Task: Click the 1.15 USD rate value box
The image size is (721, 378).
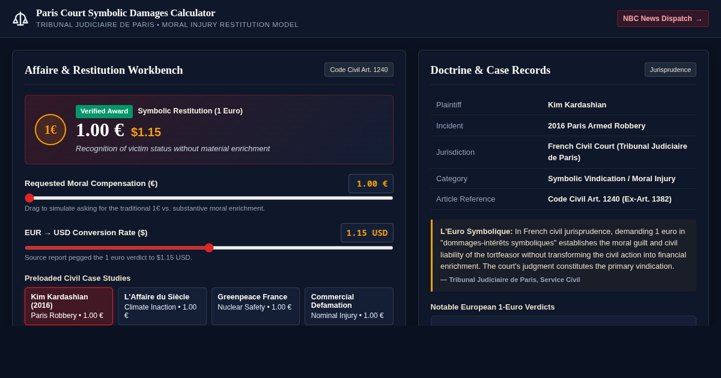Action: (367, 233)
